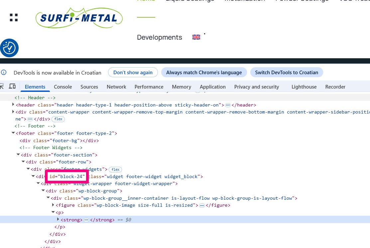Select the footer-bg div line

tap(59, 140)
